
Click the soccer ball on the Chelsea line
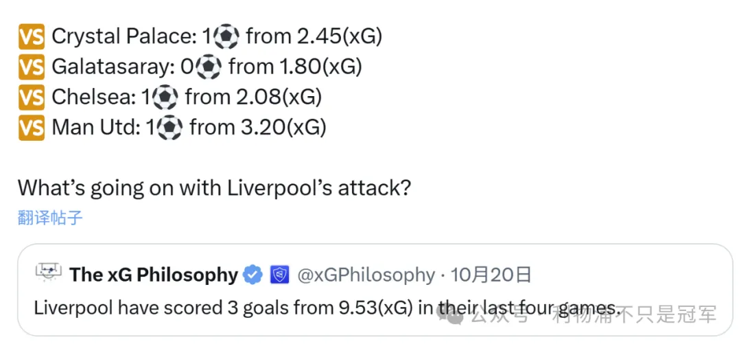(x=165, y=97)
